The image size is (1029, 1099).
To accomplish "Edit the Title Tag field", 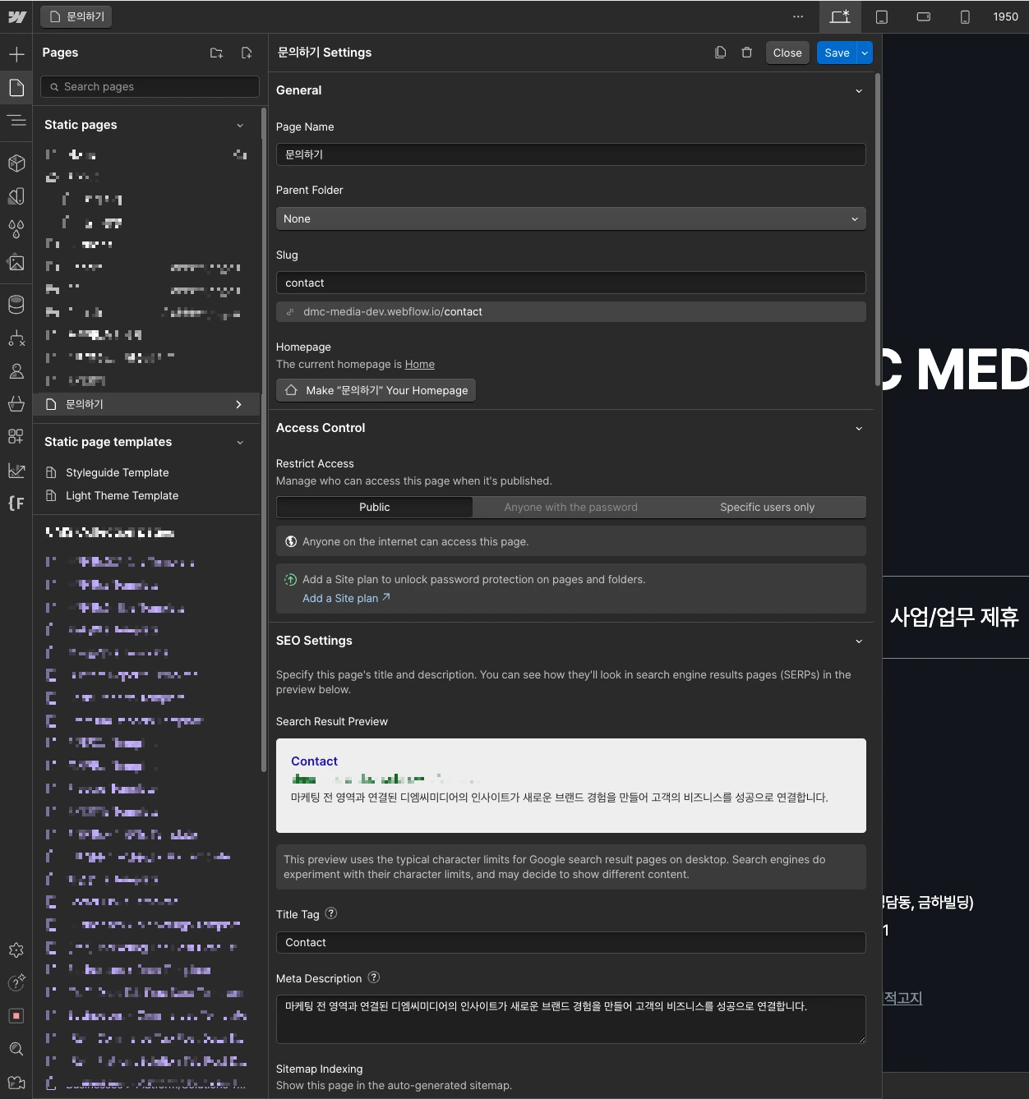I will coord(570,942).
